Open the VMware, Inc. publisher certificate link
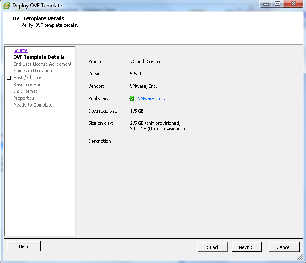This screenshot has width=306, height=263. tap(152, 98)
